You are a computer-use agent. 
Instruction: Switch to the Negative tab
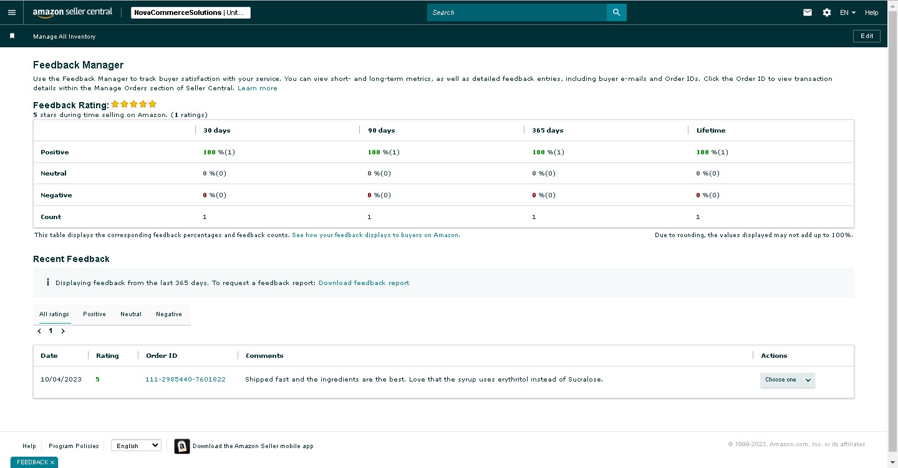point(169,314)
